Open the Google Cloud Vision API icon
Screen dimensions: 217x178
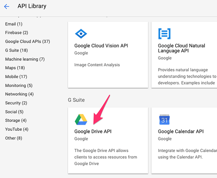tap(81, 33)
